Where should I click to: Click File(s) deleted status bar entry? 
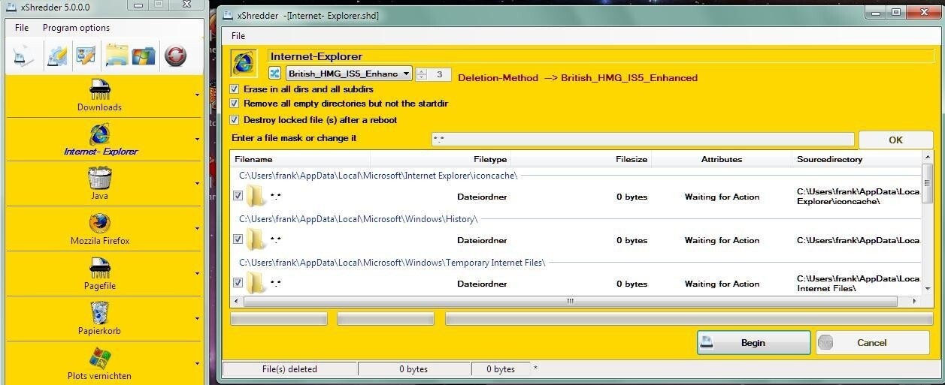[290, 369]
